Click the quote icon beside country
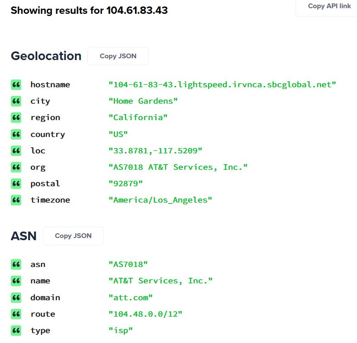The image size is (357, 343). 16,134
